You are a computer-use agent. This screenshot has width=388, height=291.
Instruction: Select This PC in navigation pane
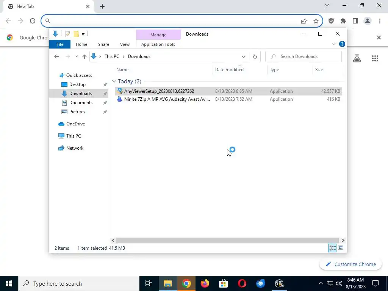73,136
